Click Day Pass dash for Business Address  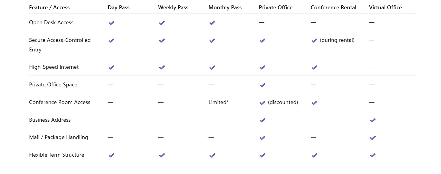110,120
